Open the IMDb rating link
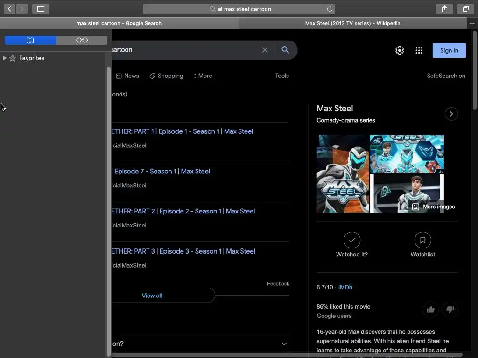The height and width of the screenshot is (358, 478). tap(345, 287)
